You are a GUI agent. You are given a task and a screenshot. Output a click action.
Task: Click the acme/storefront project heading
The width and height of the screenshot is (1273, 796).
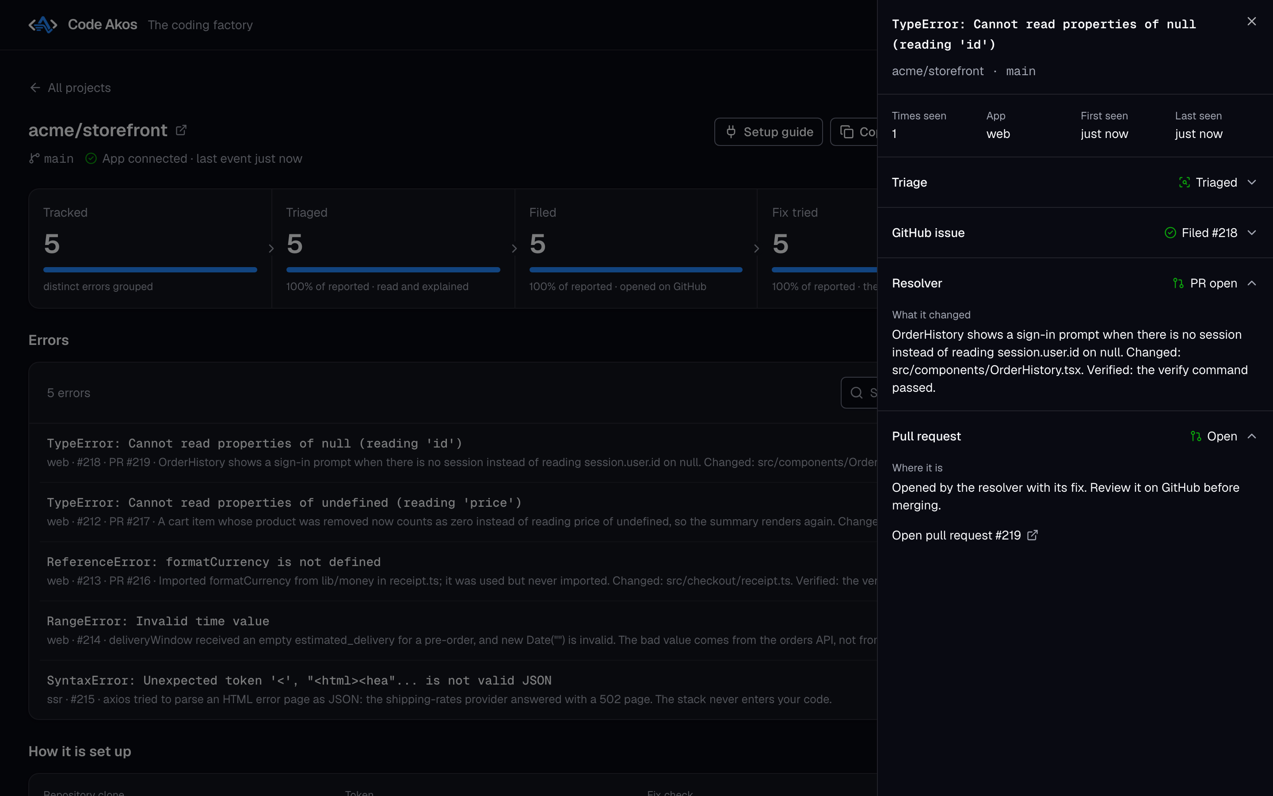tap(98, 130)
